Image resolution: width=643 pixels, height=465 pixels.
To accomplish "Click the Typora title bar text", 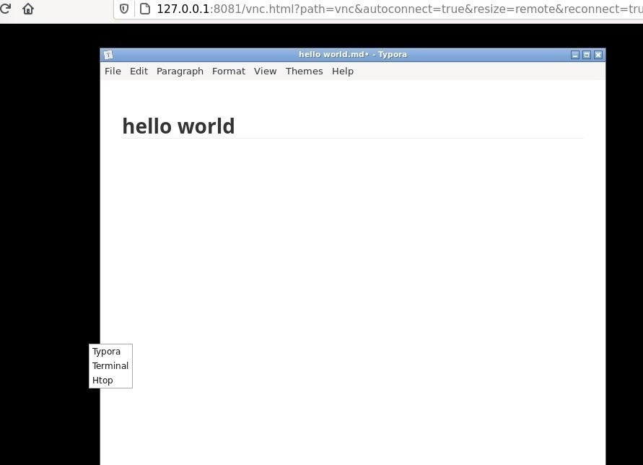I will coord(353,55).
